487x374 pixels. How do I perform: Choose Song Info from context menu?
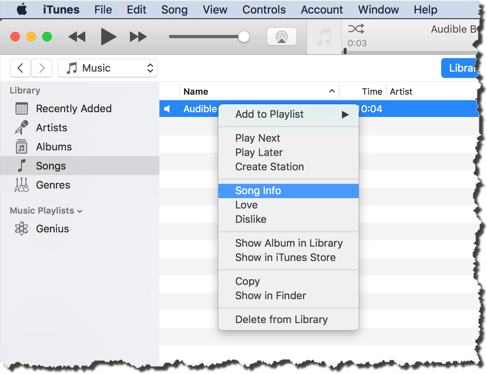(x=289, y=191)
